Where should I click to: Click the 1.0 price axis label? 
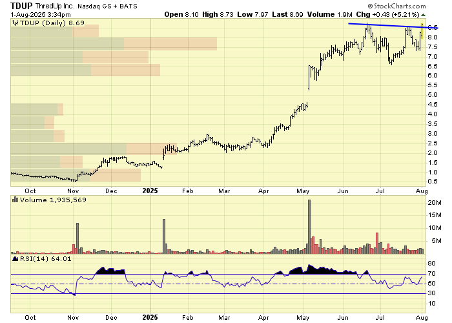(x=433, y=172)
